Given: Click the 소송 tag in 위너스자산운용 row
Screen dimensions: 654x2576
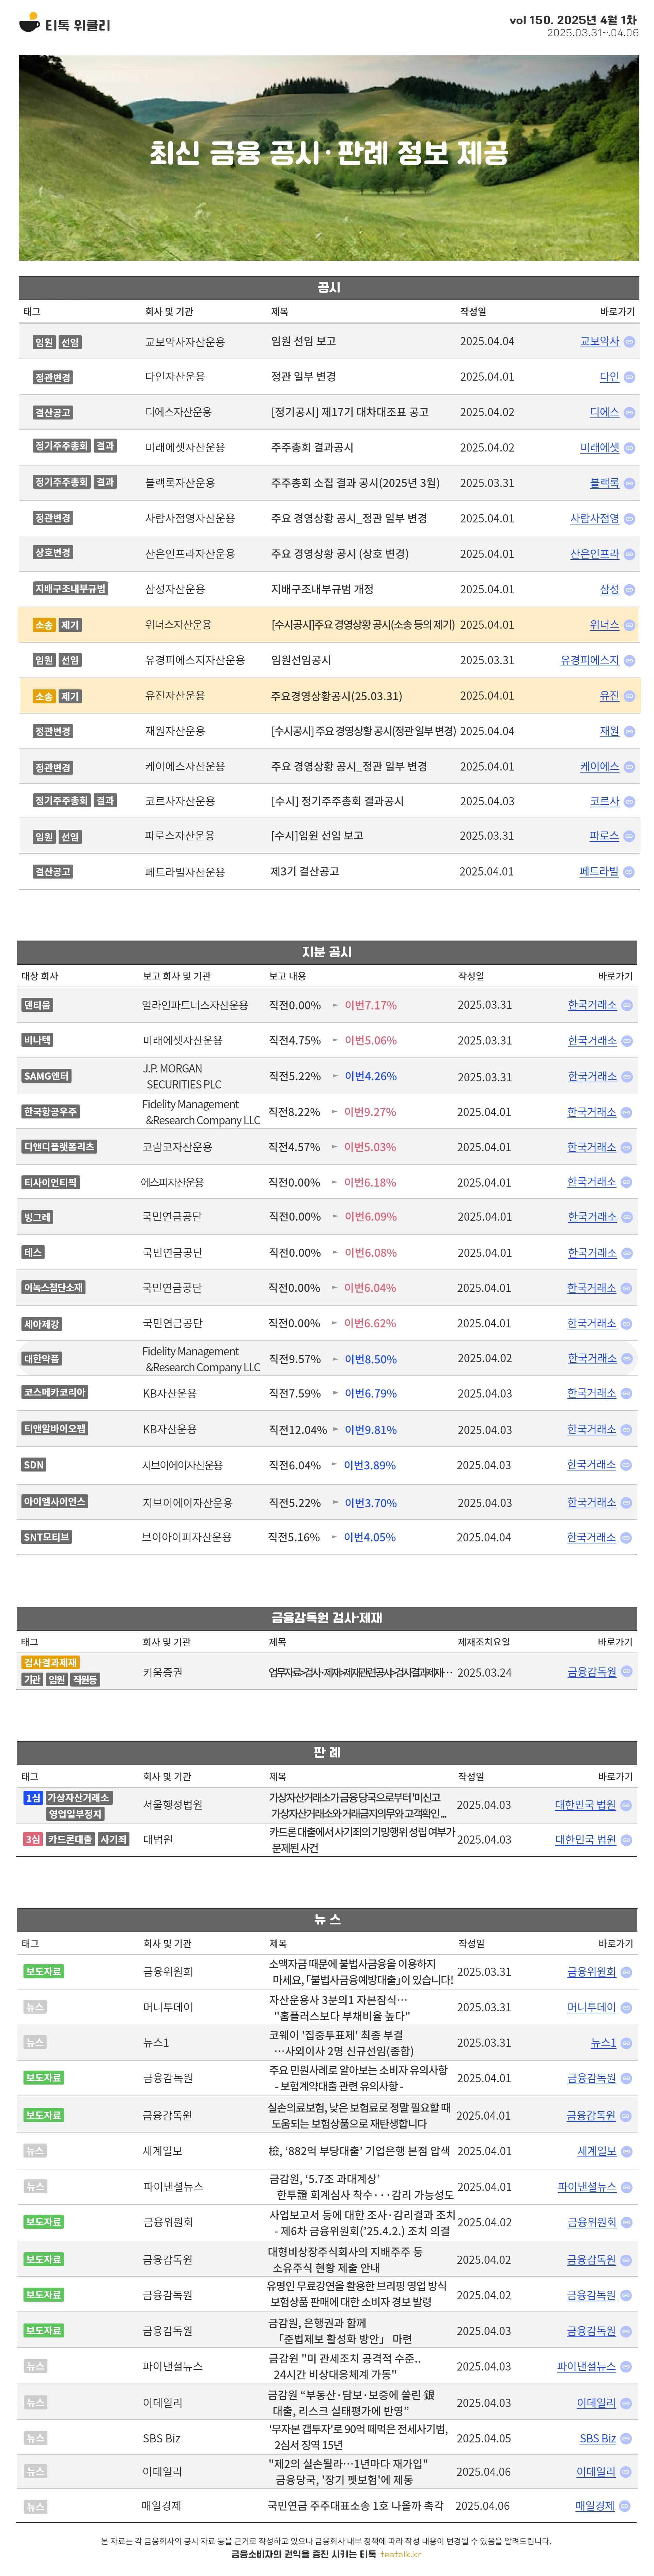Looking at the screenshot, I should tap(44, 625).
